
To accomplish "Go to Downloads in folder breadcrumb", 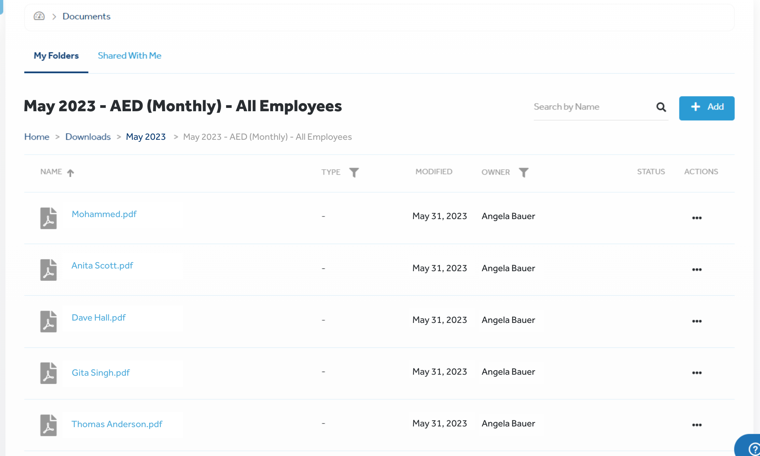I will click(x=88, y=137).
